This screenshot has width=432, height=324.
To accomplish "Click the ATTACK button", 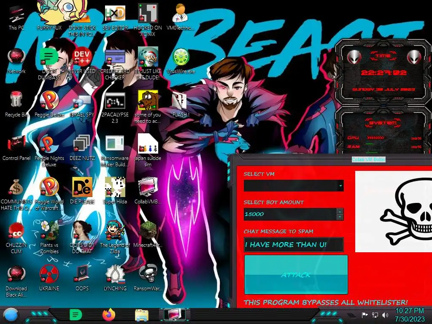I will pyautogui.click(x=296, y=275).
